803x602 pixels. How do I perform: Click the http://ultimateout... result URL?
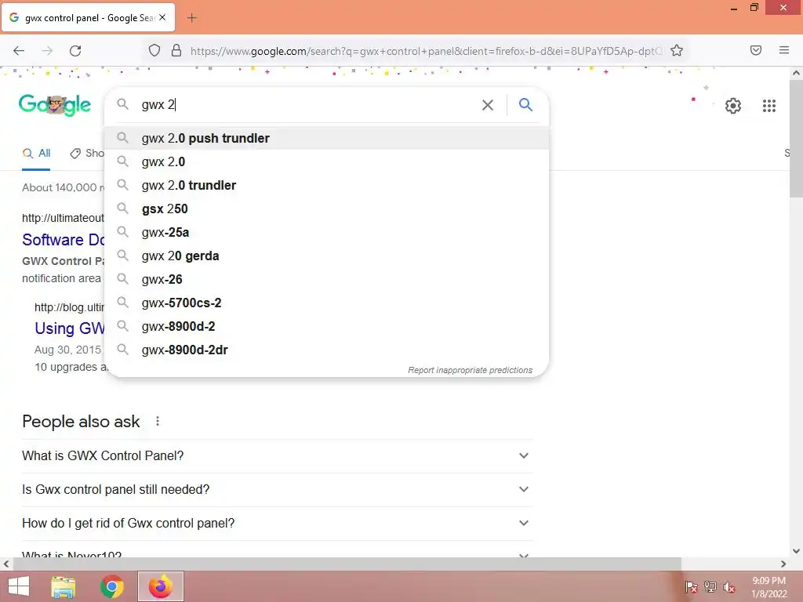click(63, 218)
